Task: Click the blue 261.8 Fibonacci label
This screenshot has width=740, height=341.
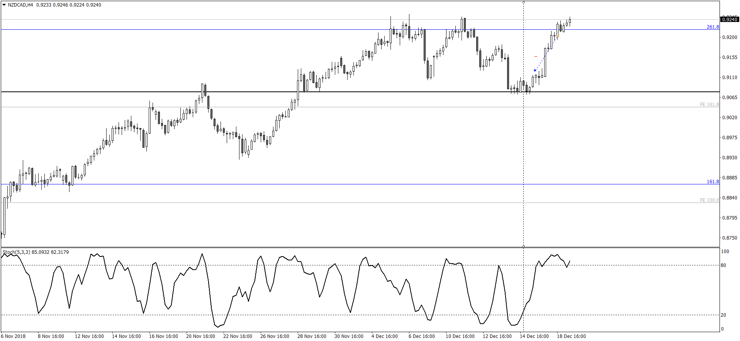Action: pos(713,27)
